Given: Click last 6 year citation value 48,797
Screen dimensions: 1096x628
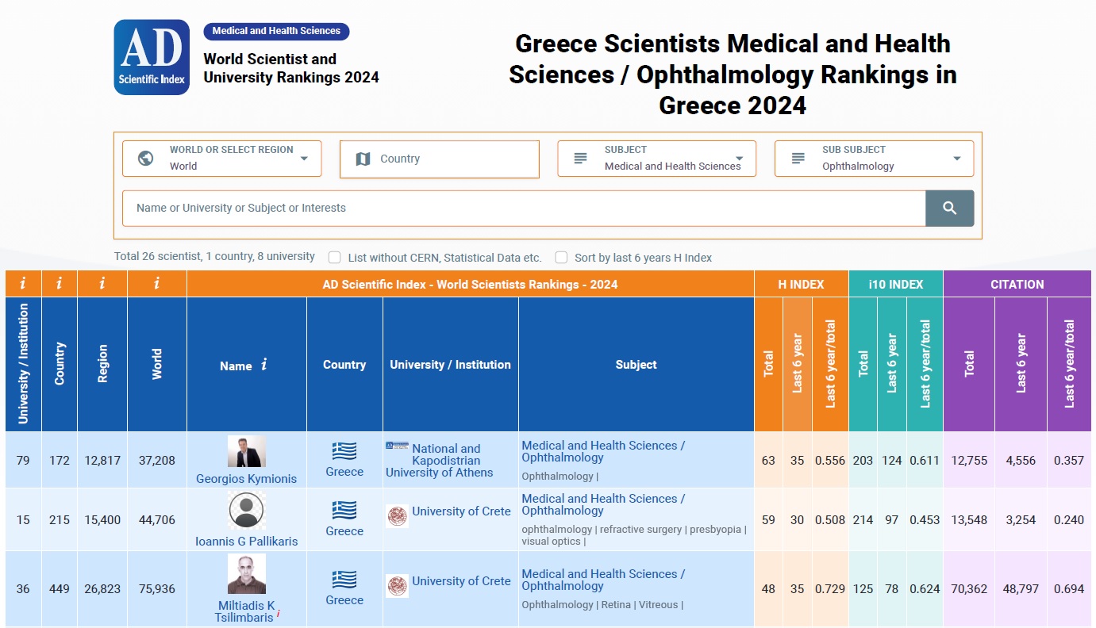Looking at the screenshot, I should click(x=1021, y=589).
